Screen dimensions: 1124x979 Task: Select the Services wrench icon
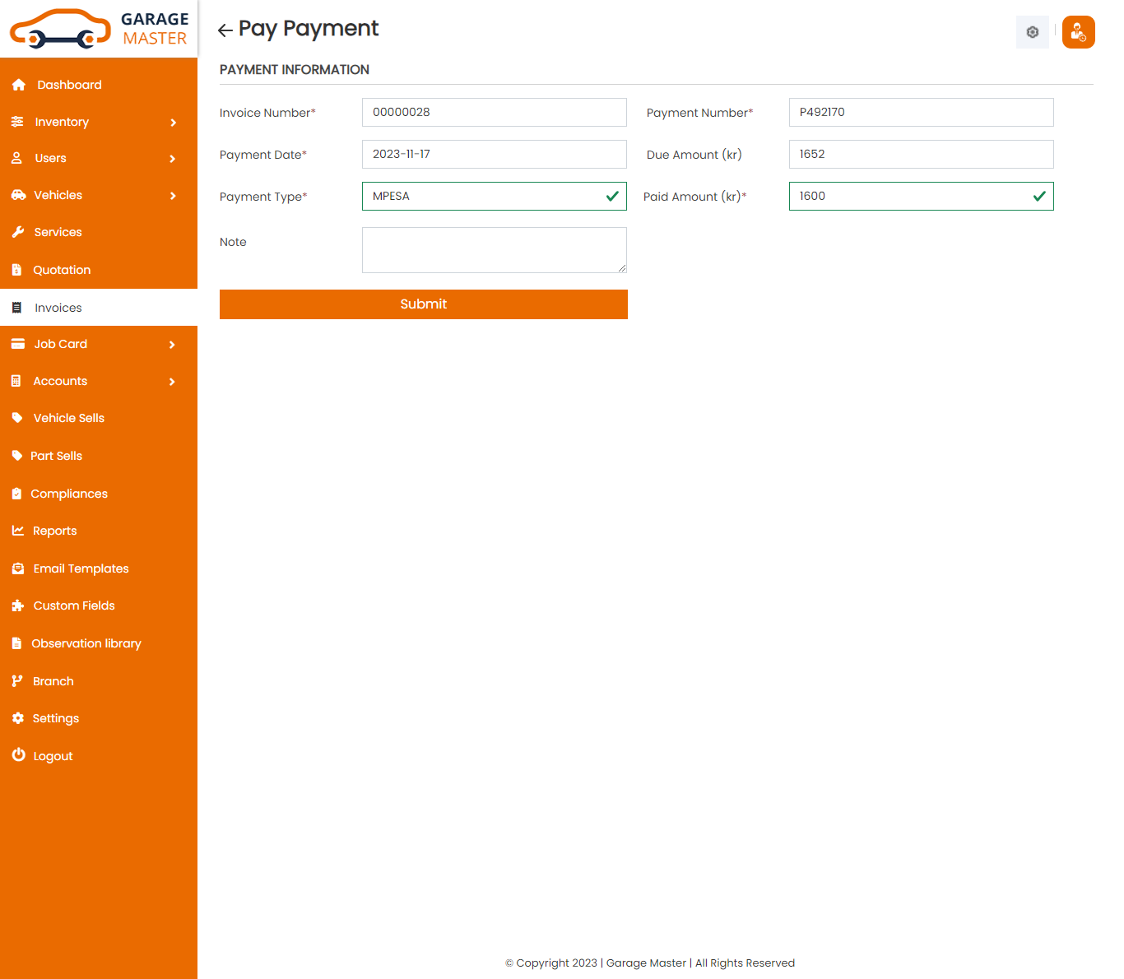click(x=18, y=232)
